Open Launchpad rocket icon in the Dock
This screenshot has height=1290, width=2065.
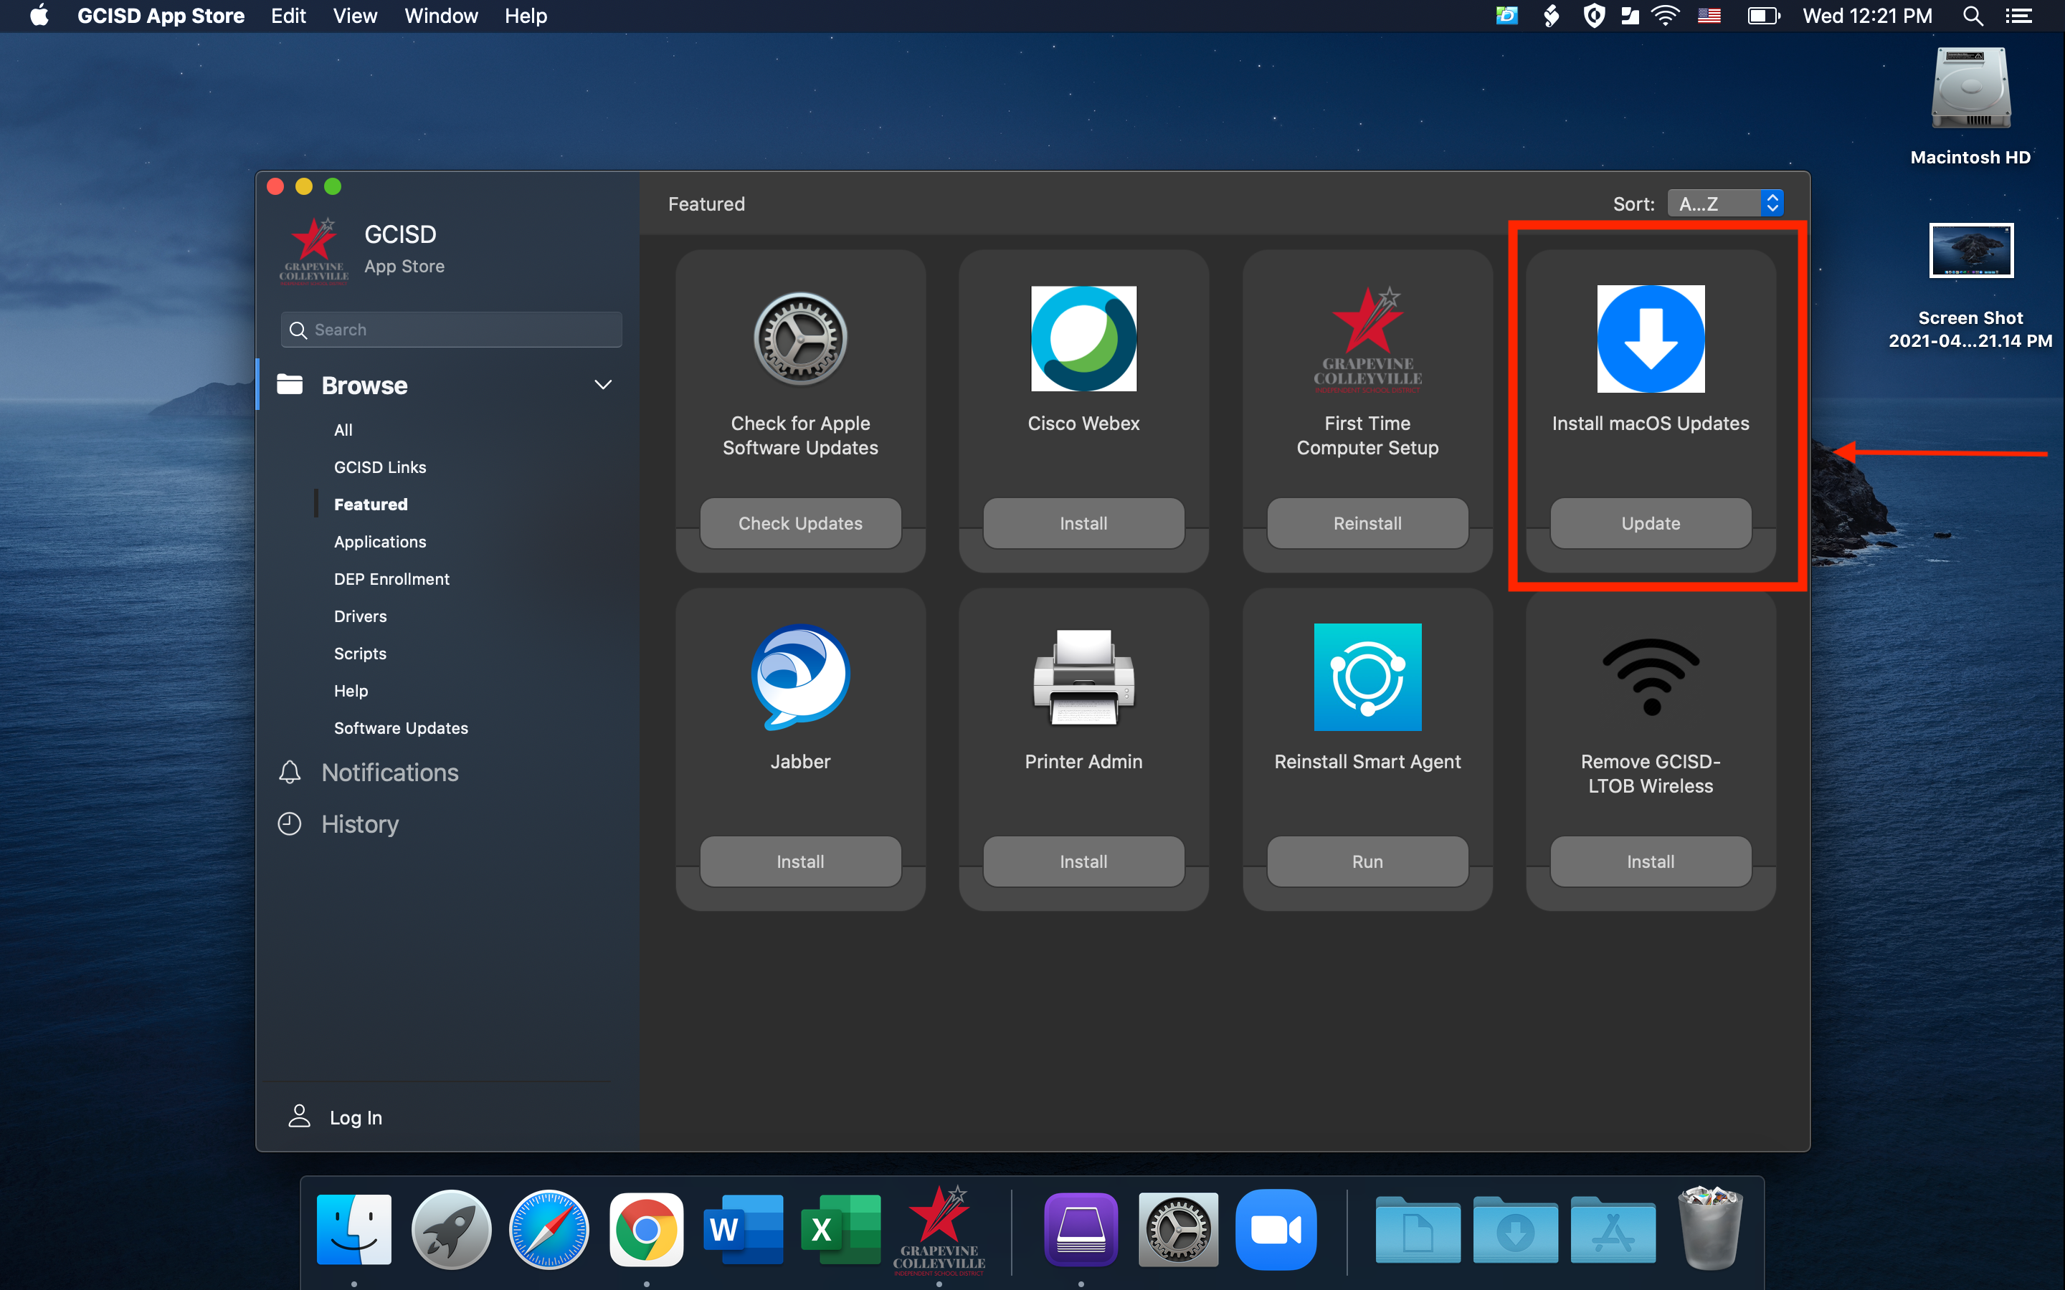coord(452,1229)
